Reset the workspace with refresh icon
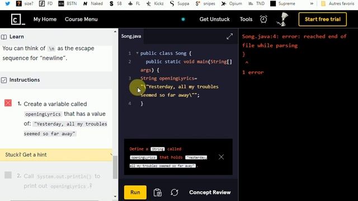 174,193
